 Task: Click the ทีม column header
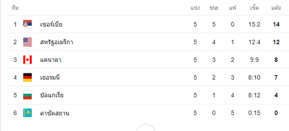(x=15, y=8)
